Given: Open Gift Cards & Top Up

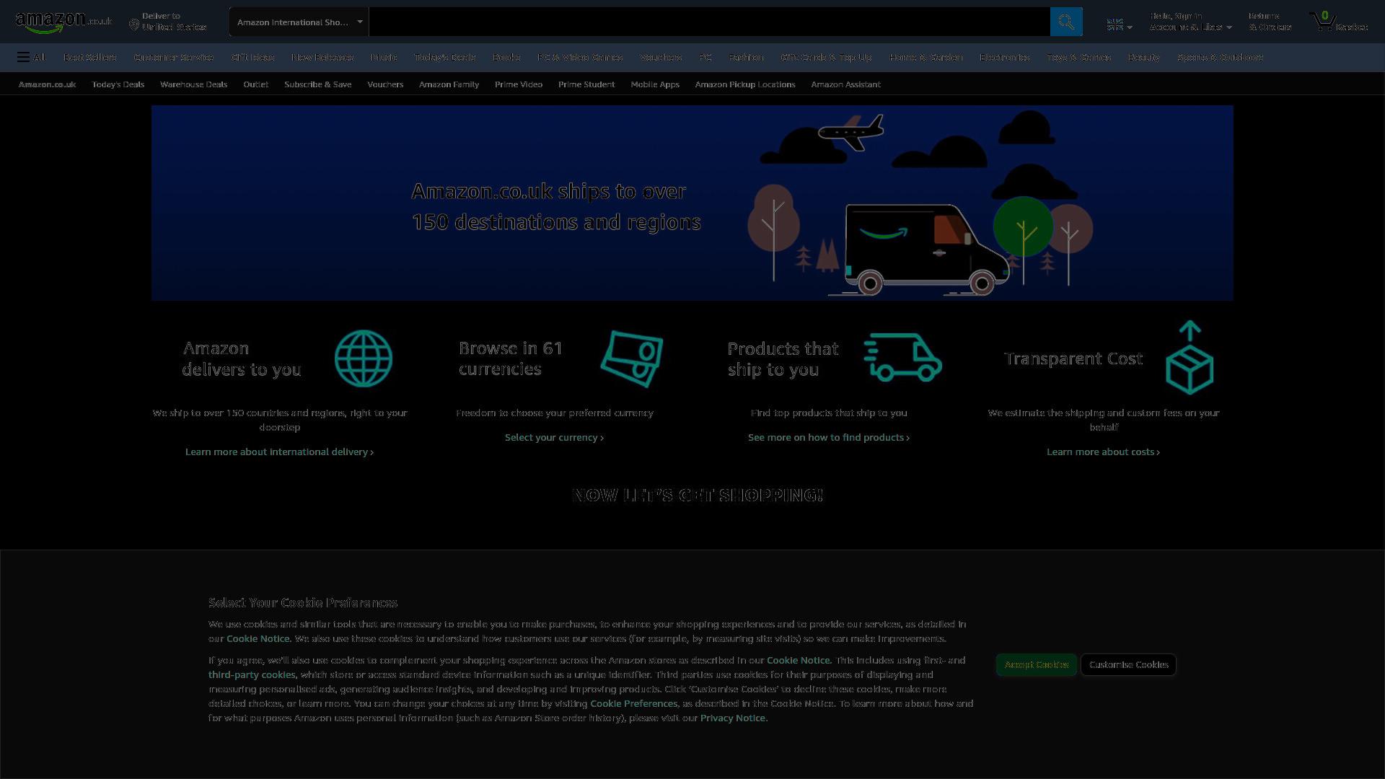Looking at the screenshot, I should (x=826, y=57).
